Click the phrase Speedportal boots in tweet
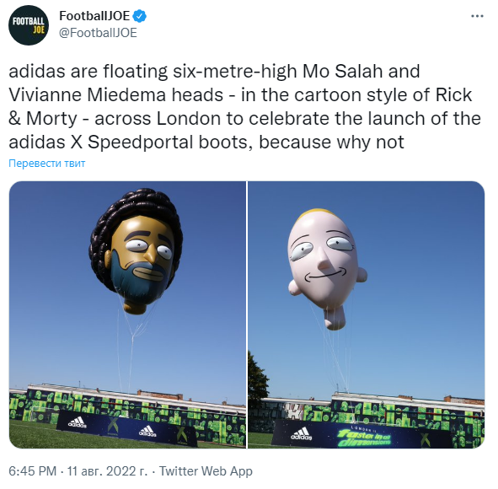Image resolution: width=498 pixels, height=489 pixels. click(168, 142)
